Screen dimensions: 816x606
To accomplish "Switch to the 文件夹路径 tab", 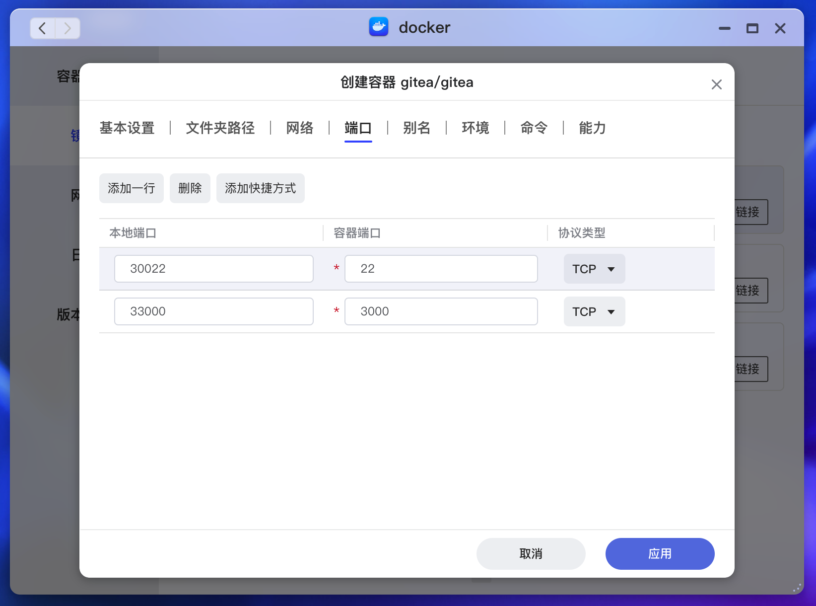I will [x=220, y=128].
